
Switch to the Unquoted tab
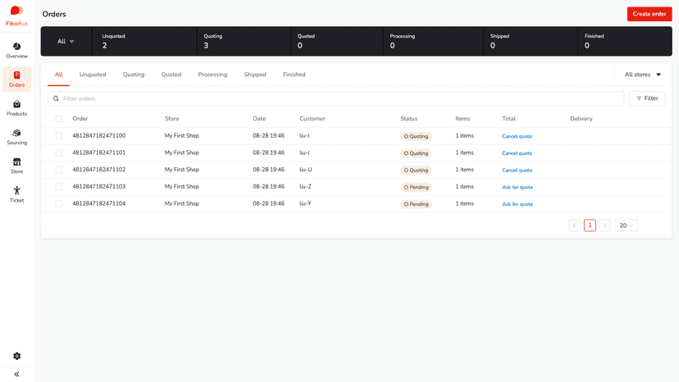pyautogui.click(x=93, y=75)
